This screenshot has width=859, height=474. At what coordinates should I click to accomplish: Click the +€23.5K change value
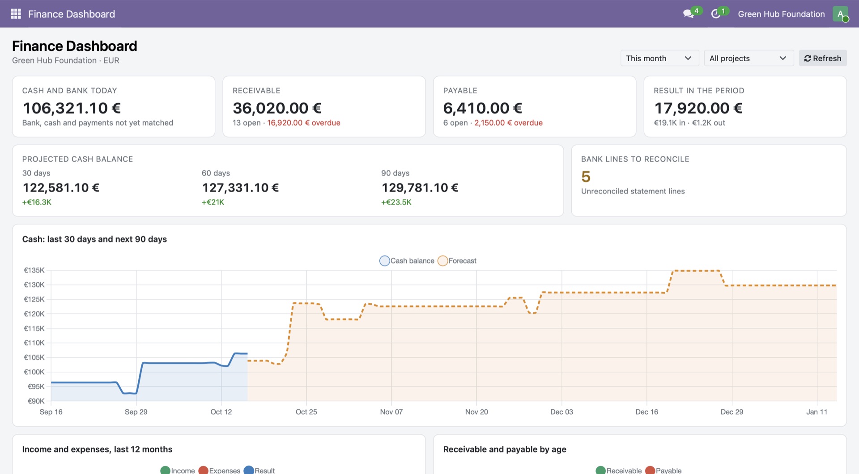396,202
